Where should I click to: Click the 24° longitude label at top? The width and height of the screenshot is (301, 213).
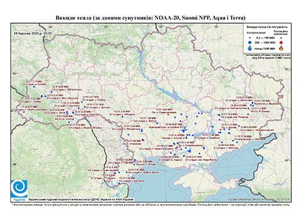[51, 27]
